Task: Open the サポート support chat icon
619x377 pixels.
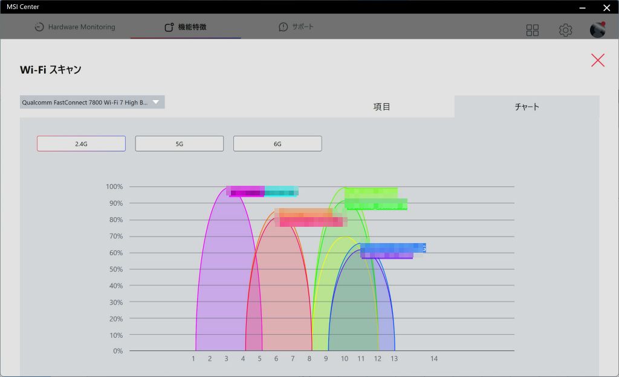Action: [283, 27]
